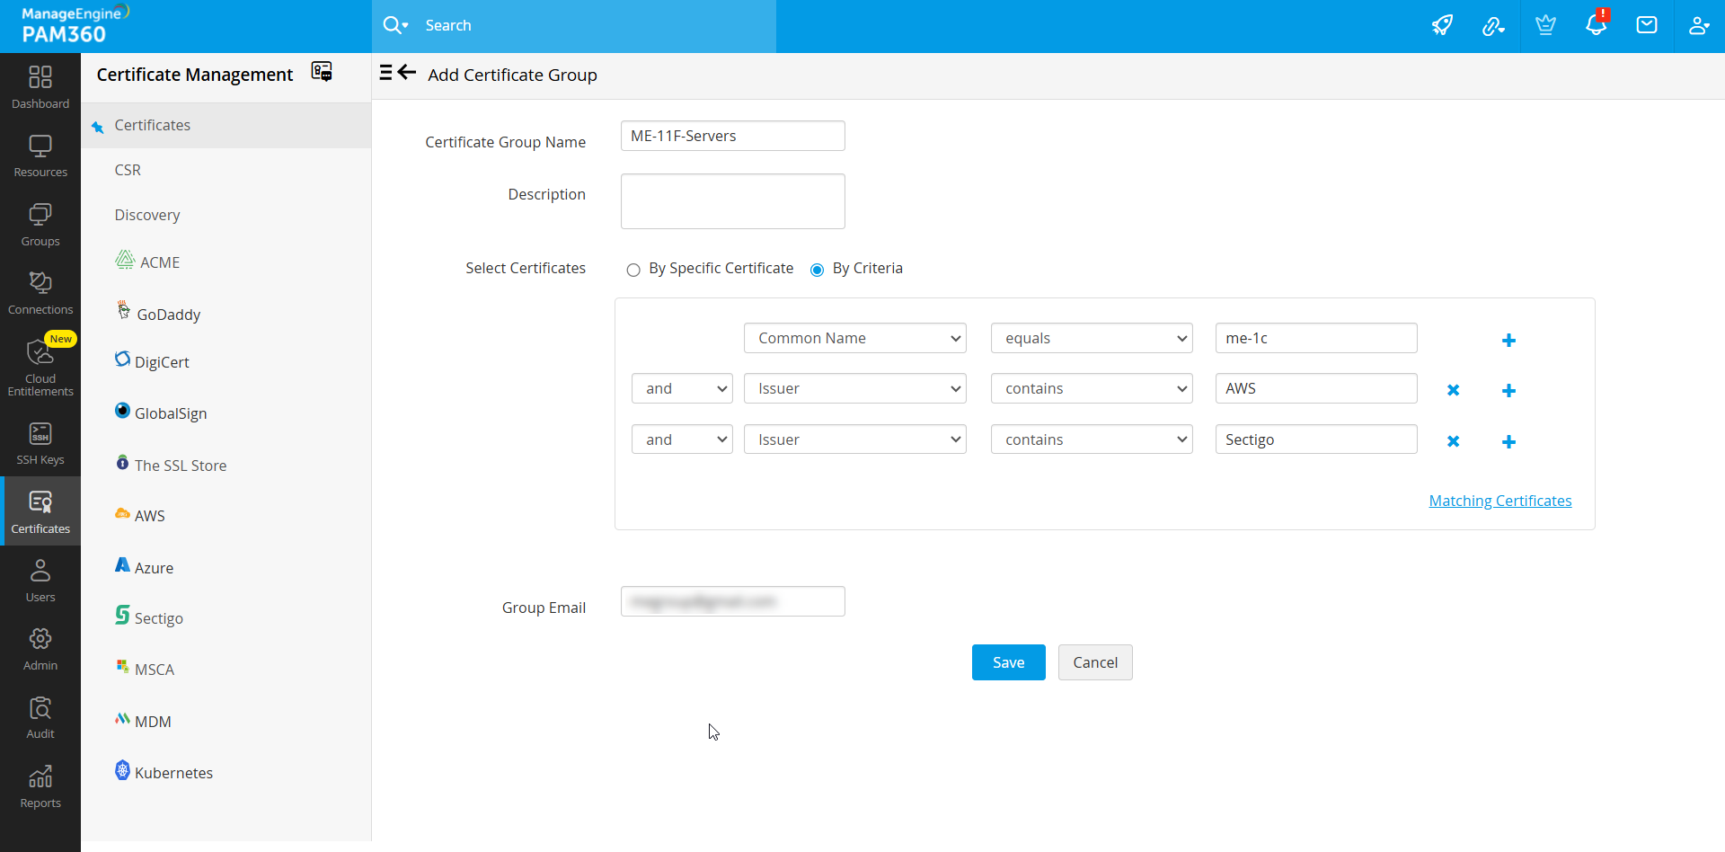The image size is (1725, 852).
Task: Click into the Description text area
Action: (732, 201)
